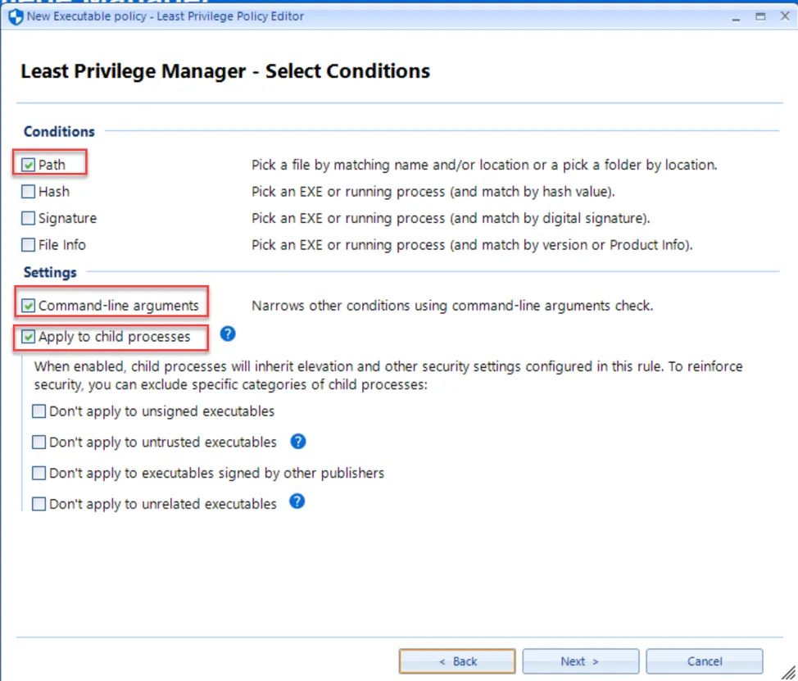
Task: Click the shield icon in the title bar
Action: pyautogui.click(x=15, y=16)
